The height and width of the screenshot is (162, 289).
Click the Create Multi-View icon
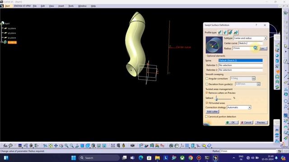82,146
